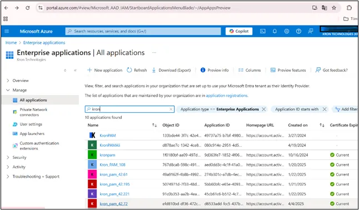
Task: Open Cloud Shell from the Azure header
Action: coord(263,31)
